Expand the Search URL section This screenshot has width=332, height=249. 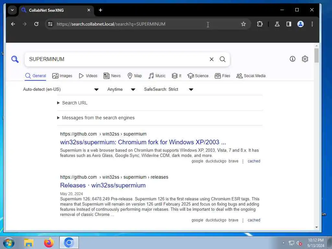pos(72,103)
